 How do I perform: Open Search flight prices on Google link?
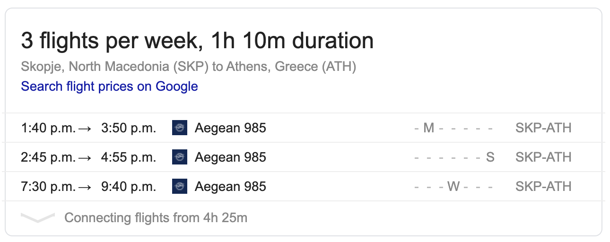point(109,86)
